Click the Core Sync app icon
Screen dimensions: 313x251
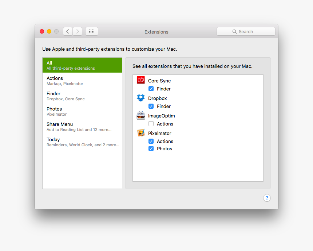coord(141,80)
